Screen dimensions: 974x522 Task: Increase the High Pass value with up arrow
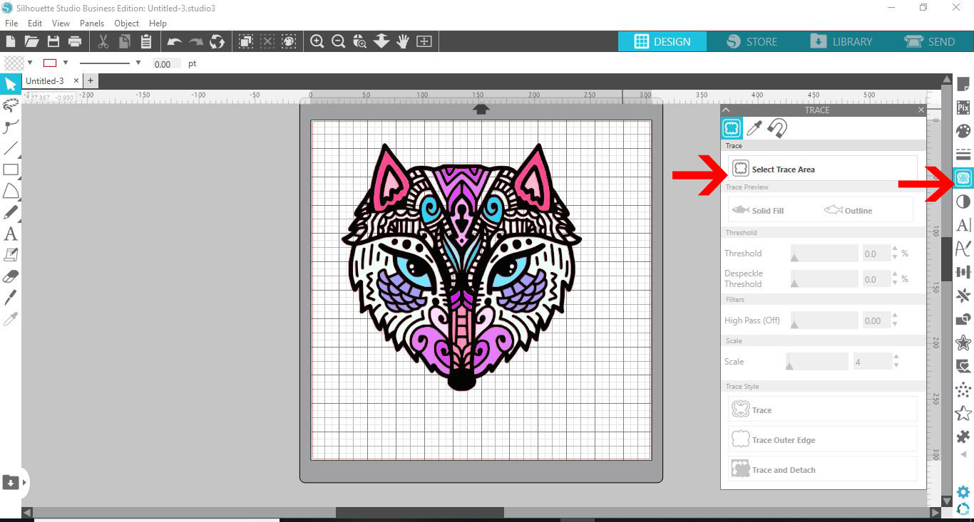click(896, 317)
